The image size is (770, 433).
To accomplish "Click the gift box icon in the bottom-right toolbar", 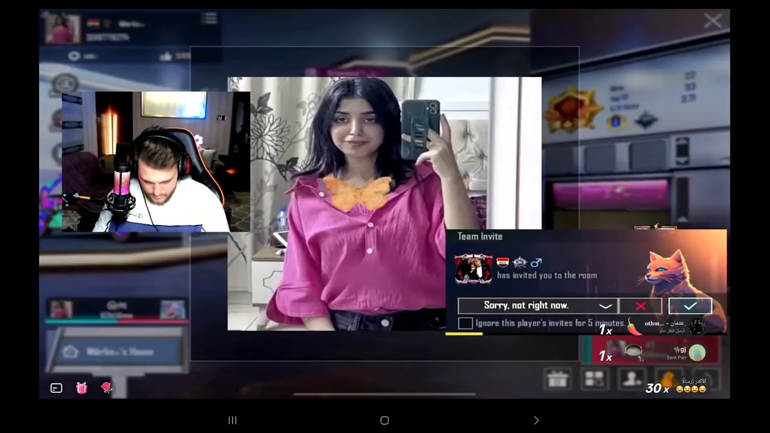I will [x=558, y=379].
